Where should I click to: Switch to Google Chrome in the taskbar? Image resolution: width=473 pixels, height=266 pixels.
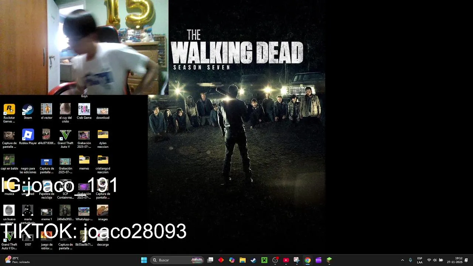coord(307,260)
